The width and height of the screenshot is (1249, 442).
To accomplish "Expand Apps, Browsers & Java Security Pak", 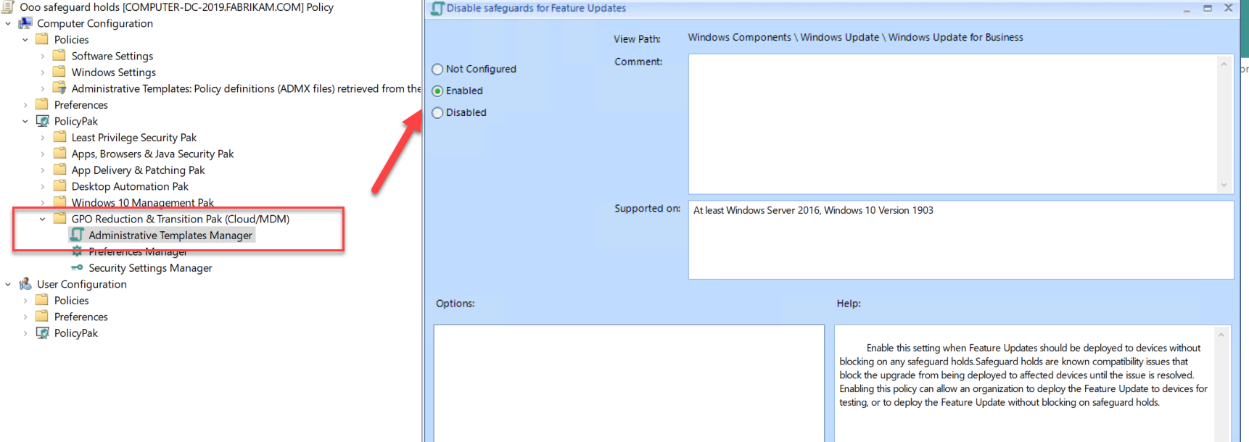I will pos(42,154).
